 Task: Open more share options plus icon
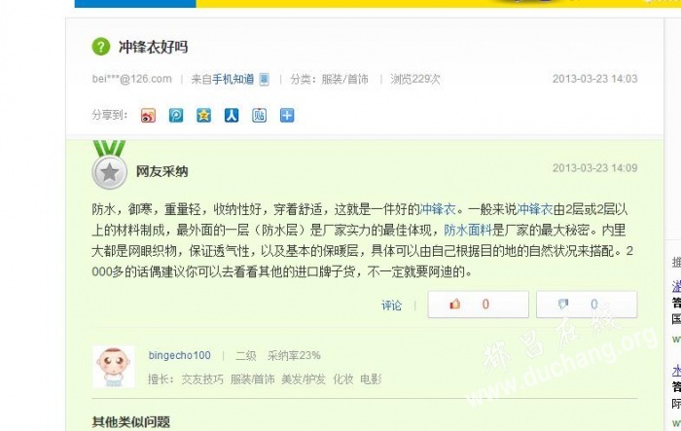[287, 116]
